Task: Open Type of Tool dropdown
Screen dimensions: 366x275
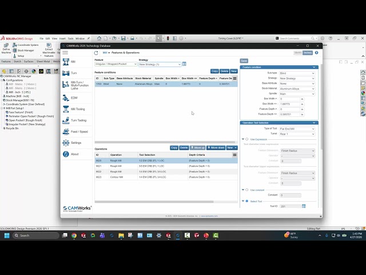Action: click(x=297, y=129)
